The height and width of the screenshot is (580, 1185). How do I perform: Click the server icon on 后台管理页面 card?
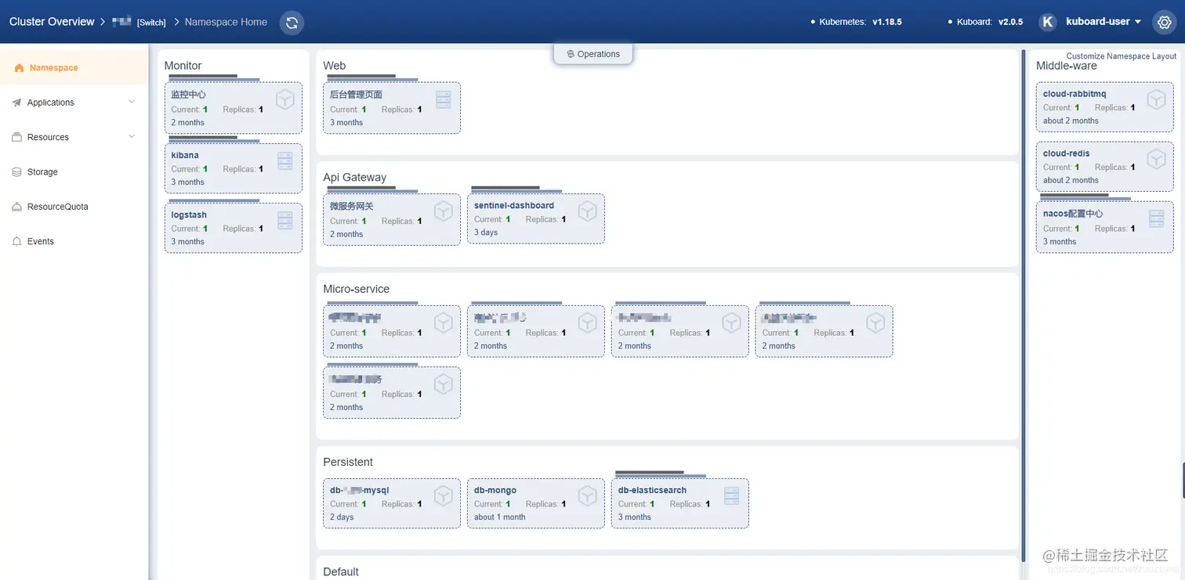pyautogui.click(x=444, y=99)
